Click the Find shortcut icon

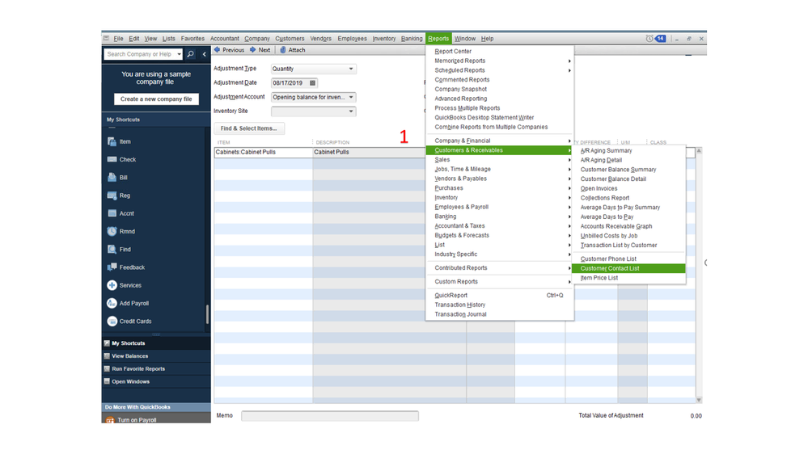112,249
